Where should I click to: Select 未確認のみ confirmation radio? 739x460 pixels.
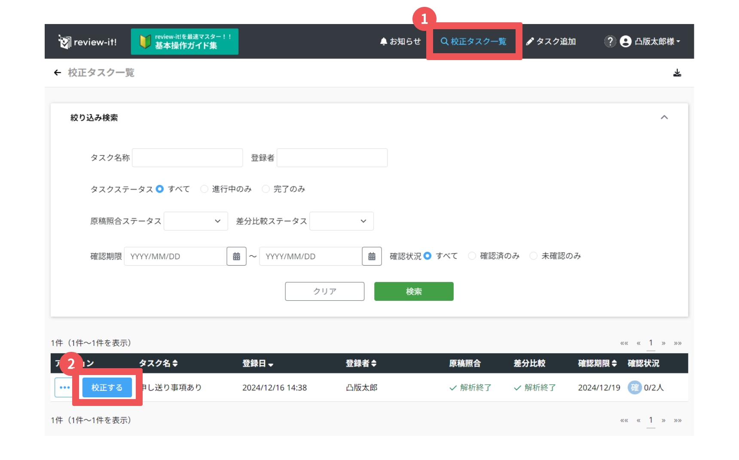pos(534,256)
